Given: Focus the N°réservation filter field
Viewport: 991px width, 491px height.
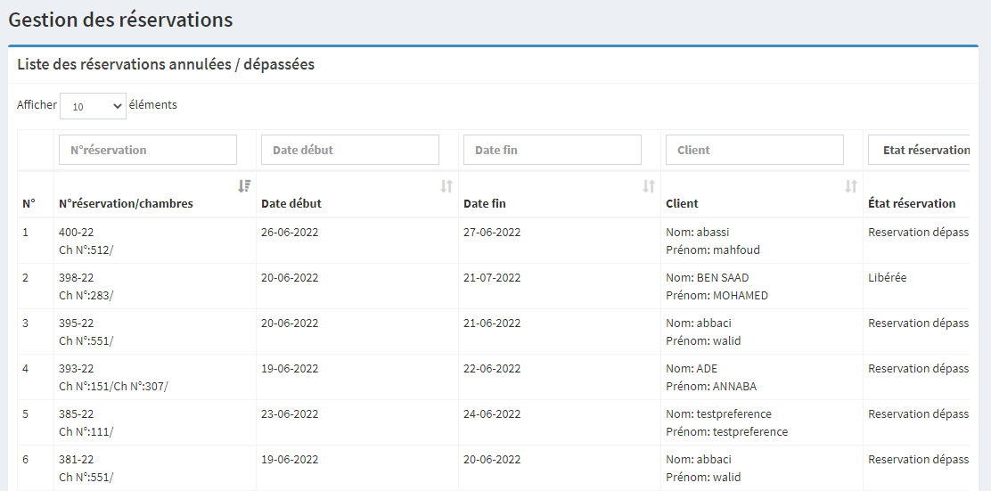Looking at the screenshot, I should click(148, 150).
